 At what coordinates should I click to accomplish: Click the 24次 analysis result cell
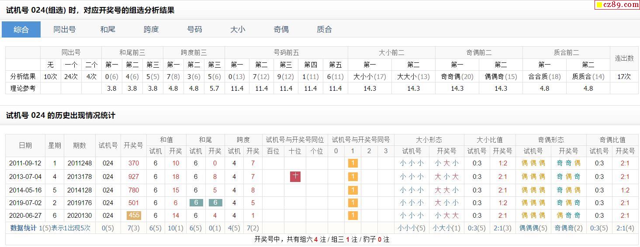pos(71,76)
